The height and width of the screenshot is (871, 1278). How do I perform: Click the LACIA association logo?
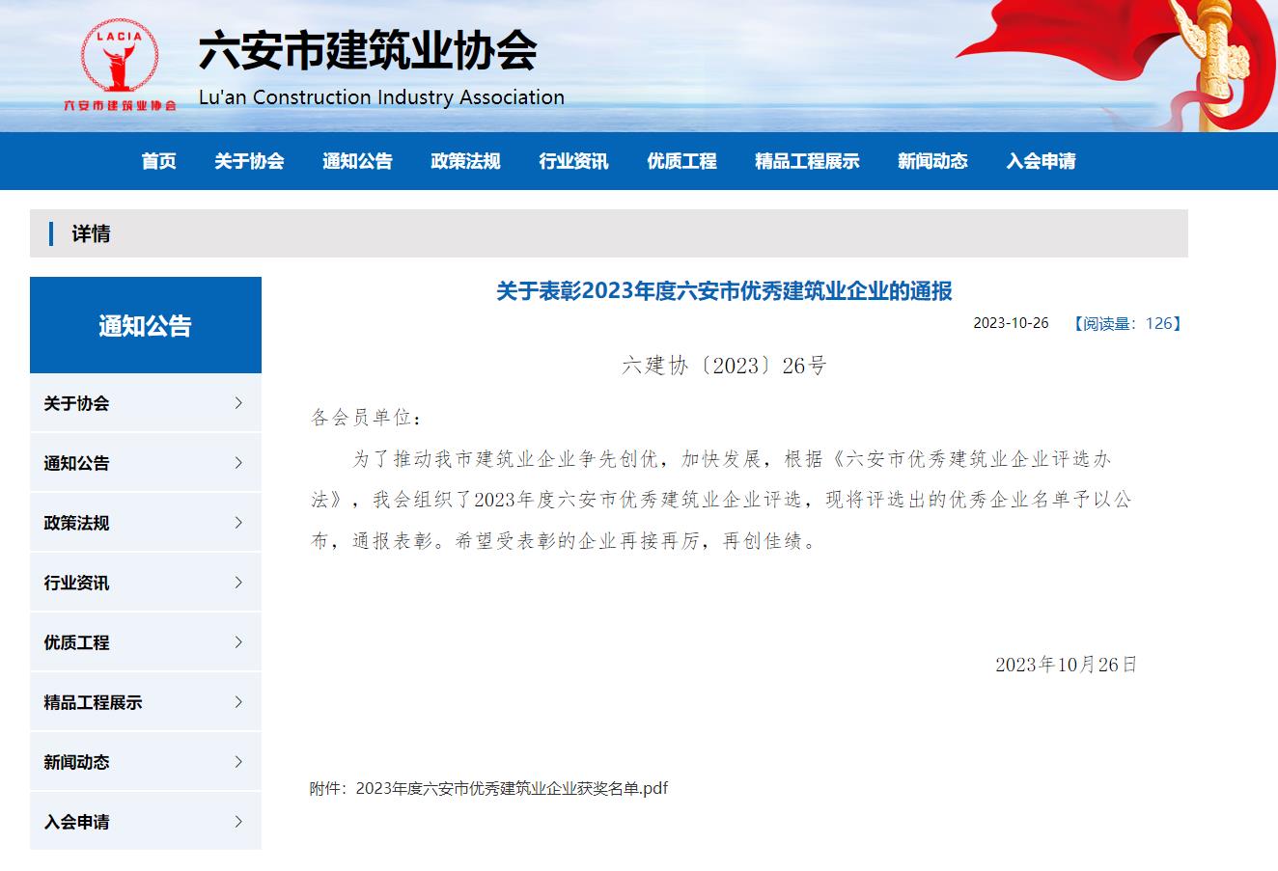120,65
